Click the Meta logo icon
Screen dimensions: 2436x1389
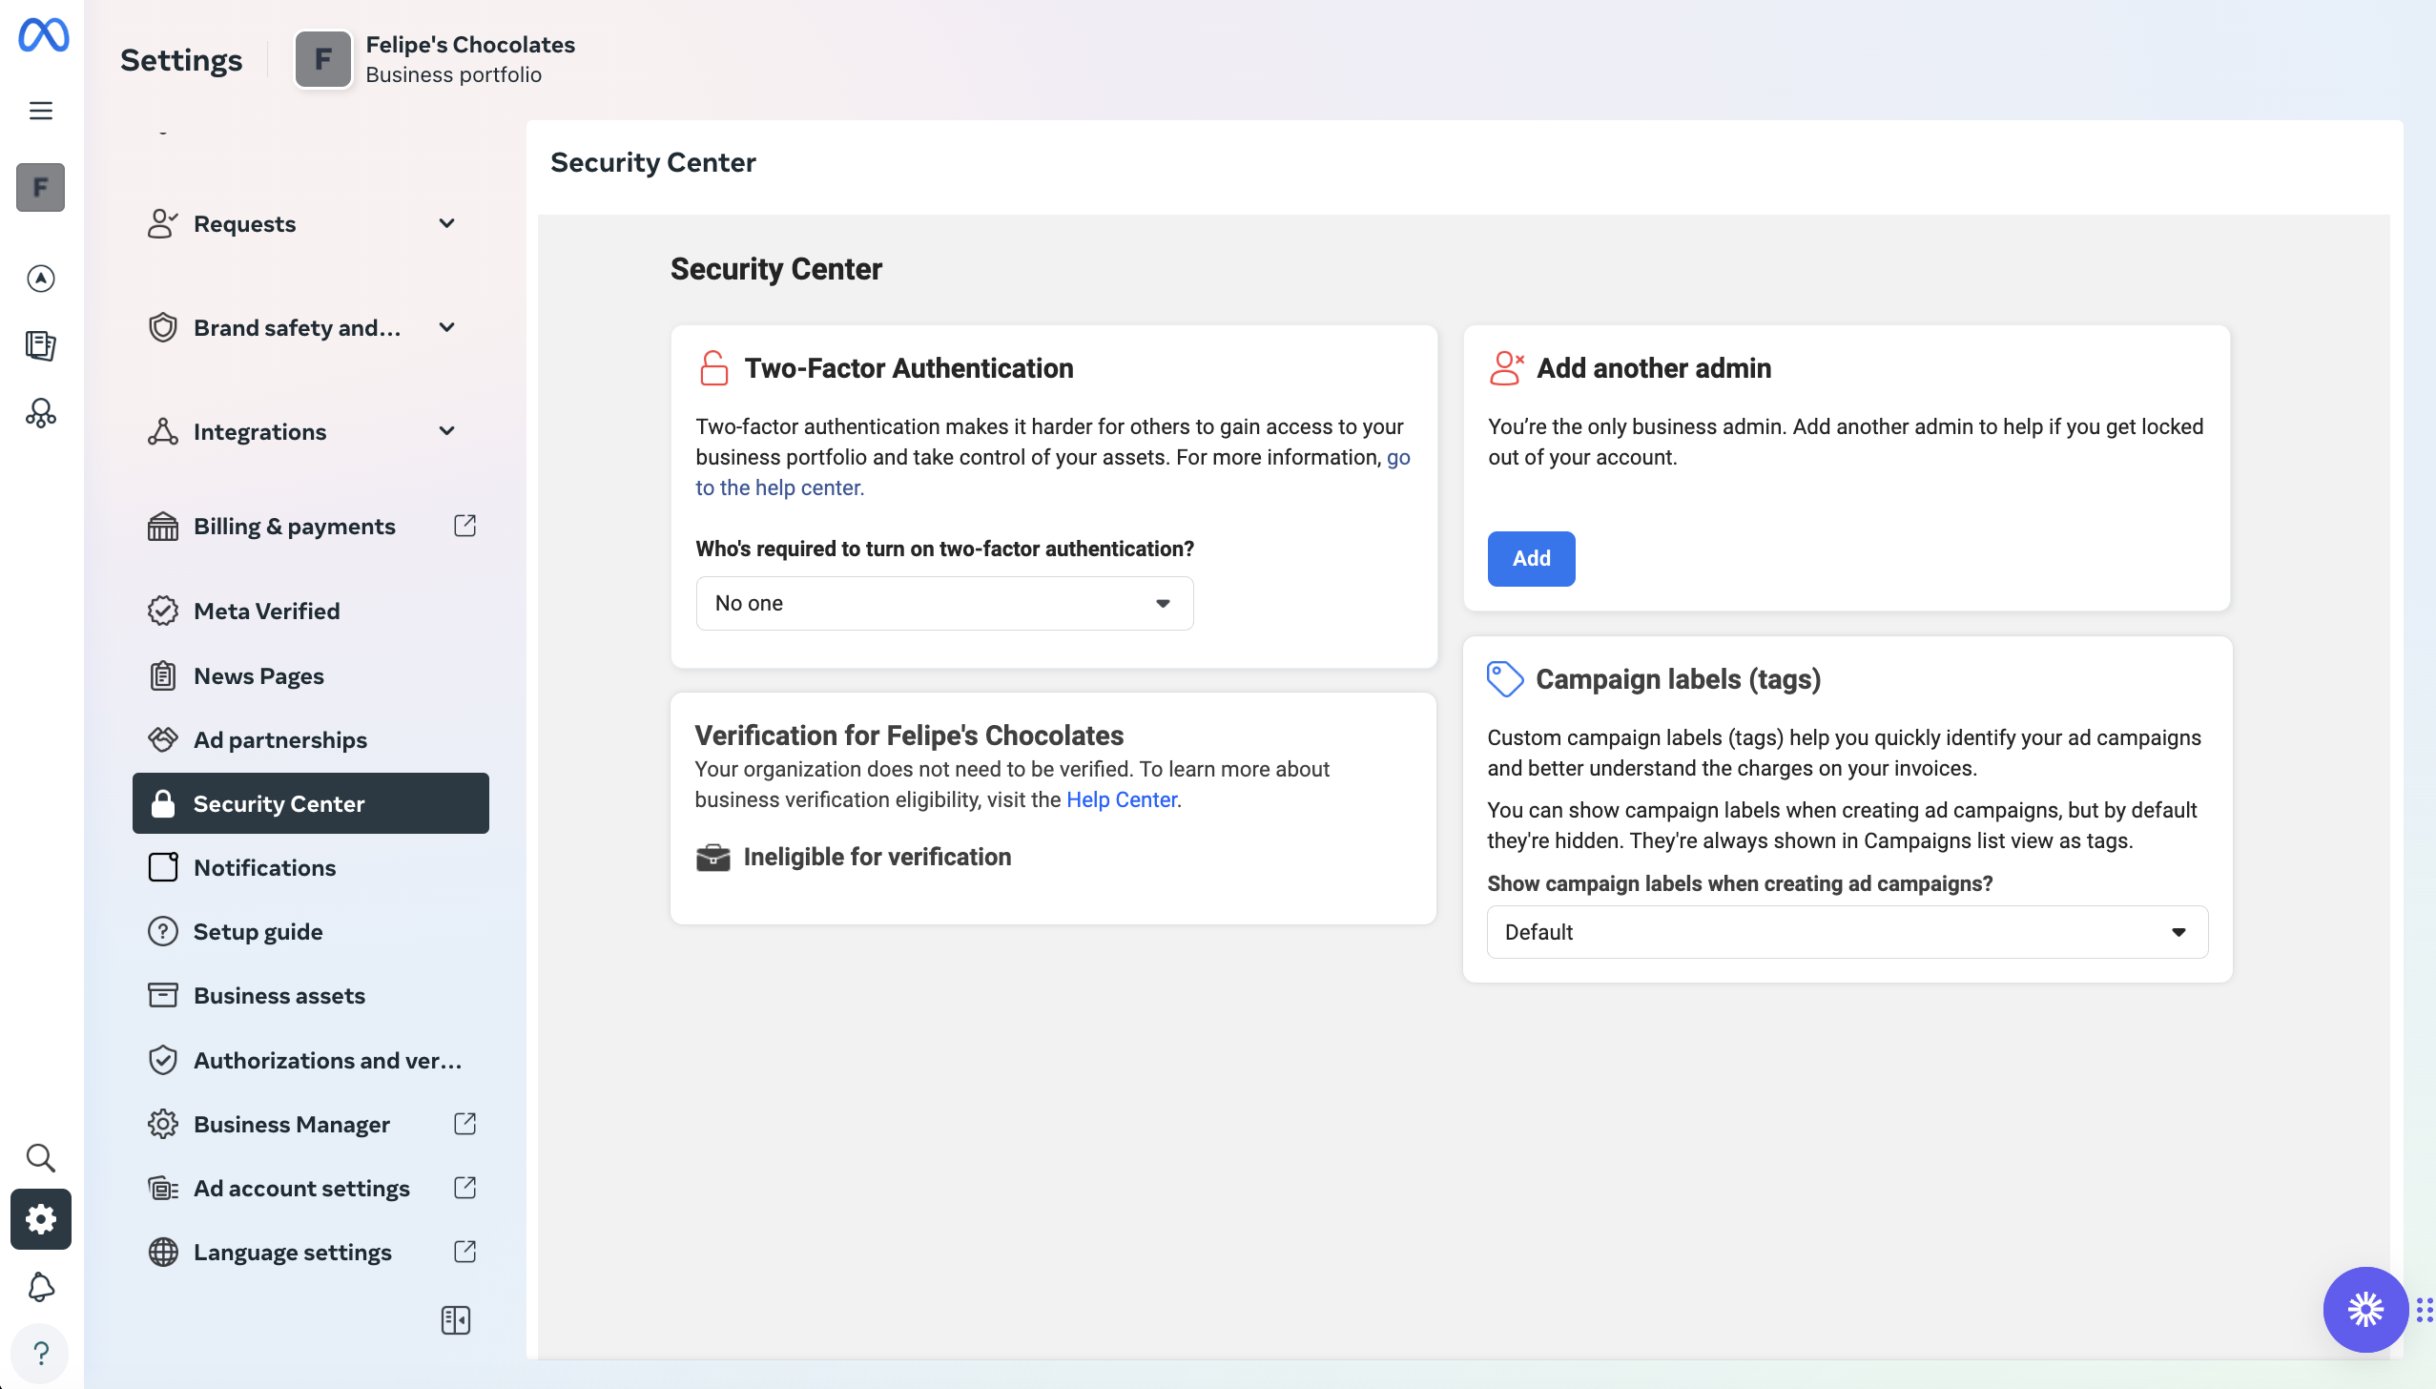click(x=43, y=35)
